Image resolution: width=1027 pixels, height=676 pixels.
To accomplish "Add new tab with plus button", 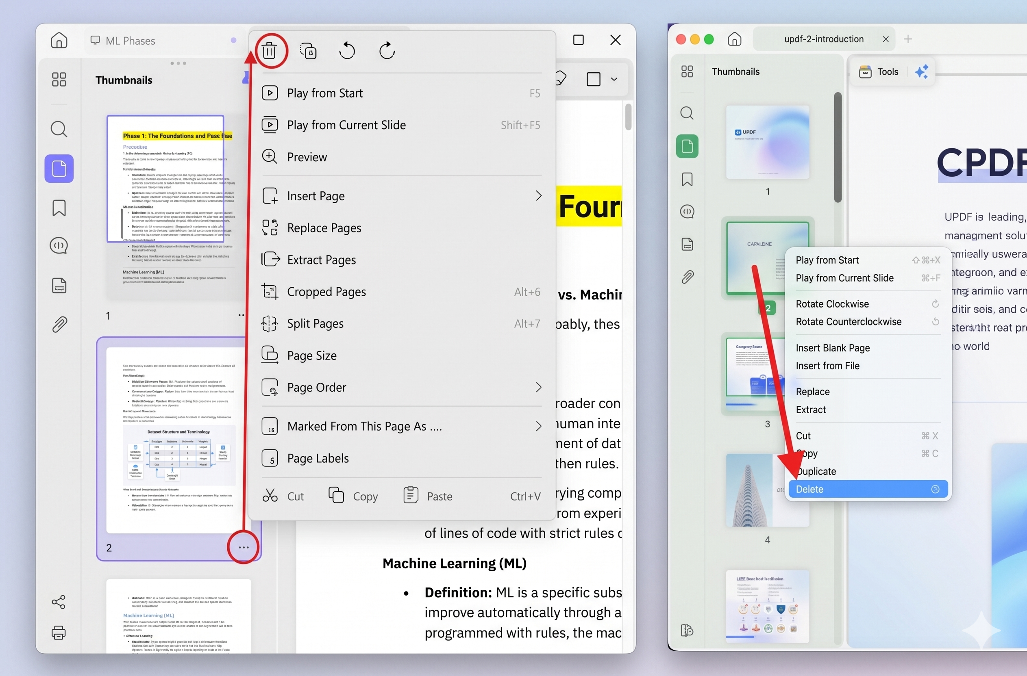I will [907, 39].
